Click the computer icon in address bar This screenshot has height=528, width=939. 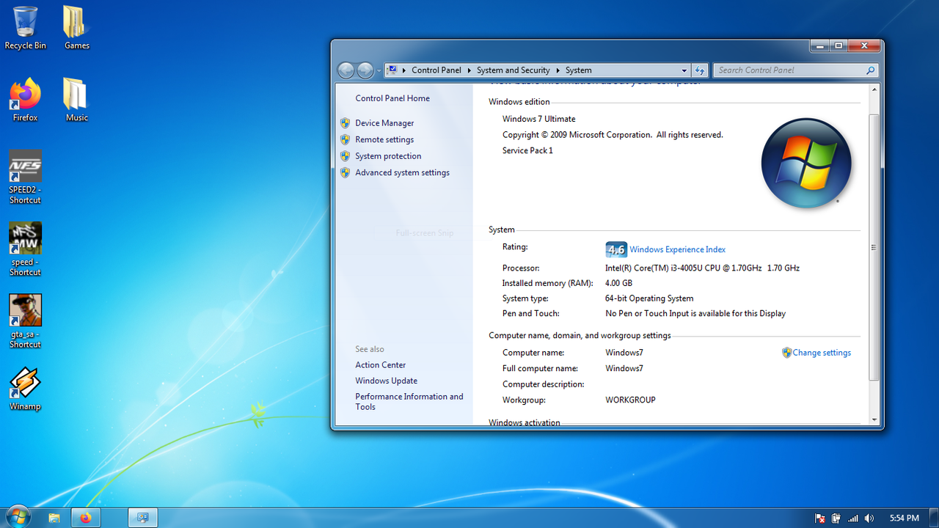click(x=392, y=70)
